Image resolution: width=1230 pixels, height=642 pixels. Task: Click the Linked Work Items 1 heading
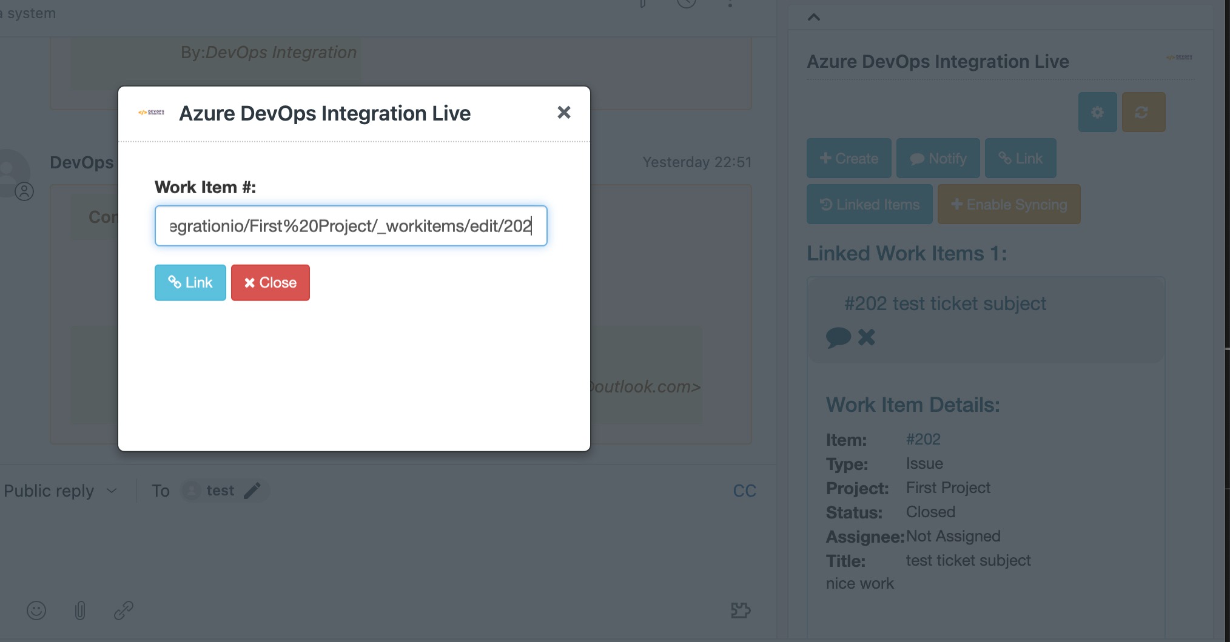(x=907, y=253)
